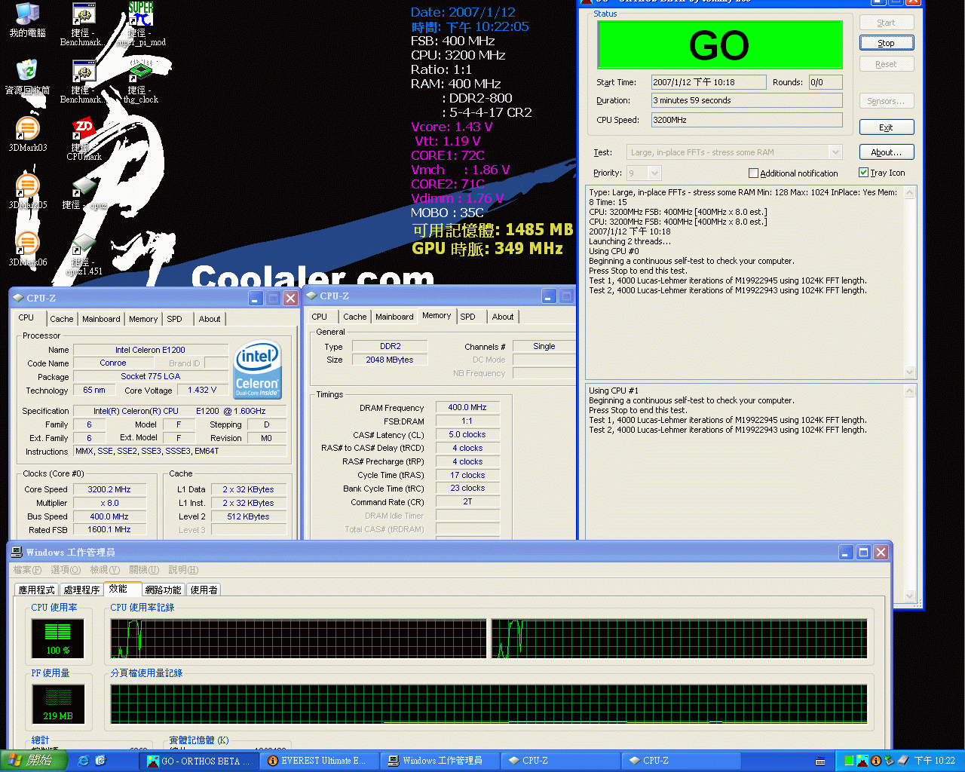Select the Mainboard tab in right CPU-Z window

(x=394, y=317)
